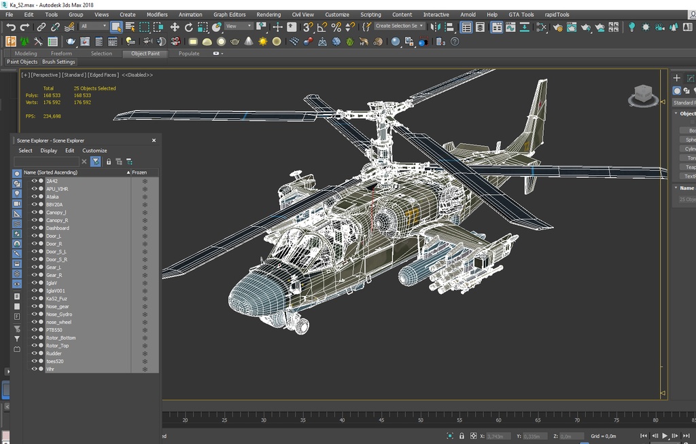Viewport: 696px width, 444px height.
Task: Display lights filter in Scene Explorer
Action: 17,193
